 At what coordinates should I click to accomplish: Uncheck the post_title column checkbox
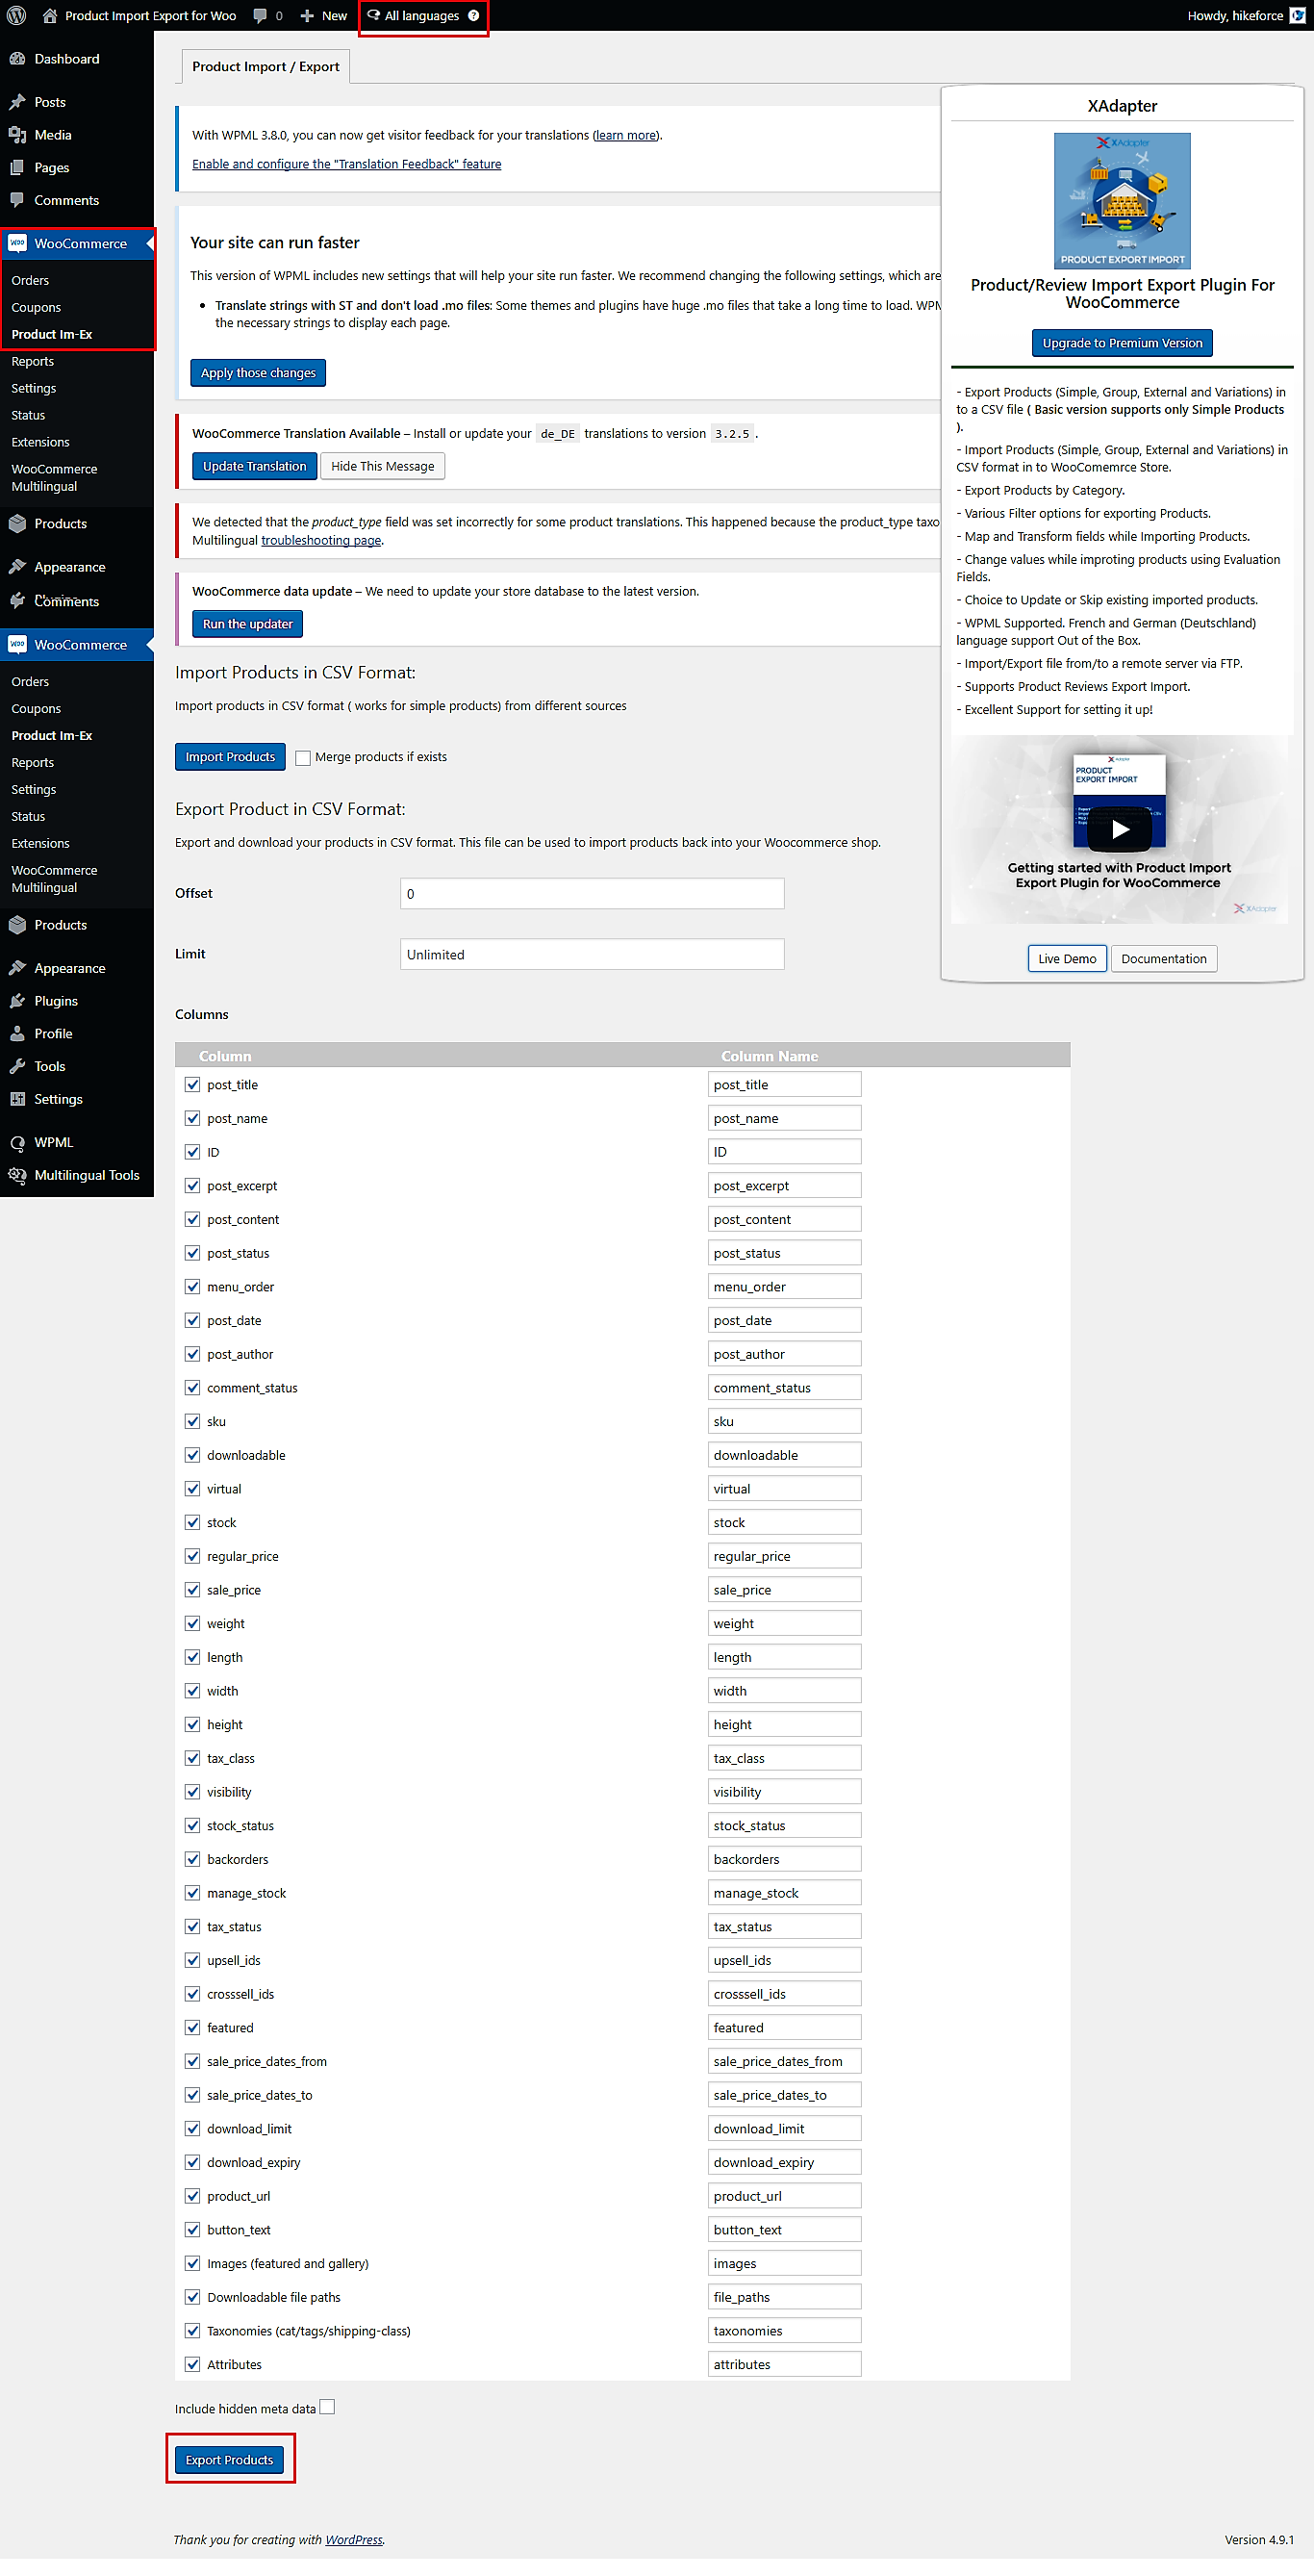pyautogui.click(x=192, y=1084)
